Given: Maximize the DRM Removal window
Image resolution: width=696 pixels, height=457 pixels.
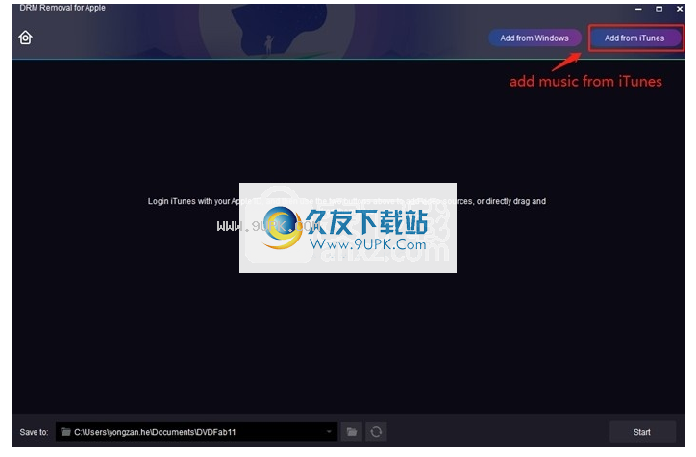Looking at the screenshot, I should pyautogui.click(x=659, y=9).
